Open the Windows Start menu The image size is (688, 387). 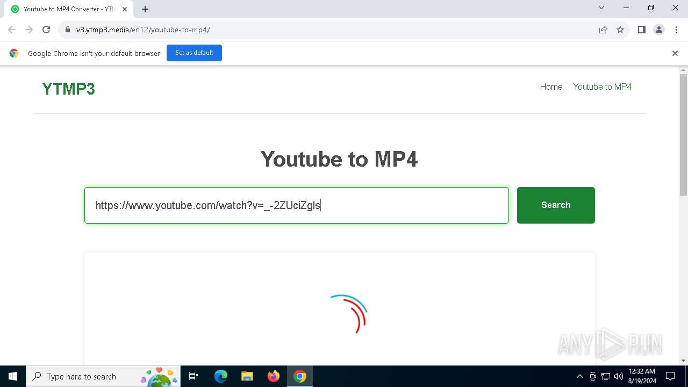pos(13,376)
